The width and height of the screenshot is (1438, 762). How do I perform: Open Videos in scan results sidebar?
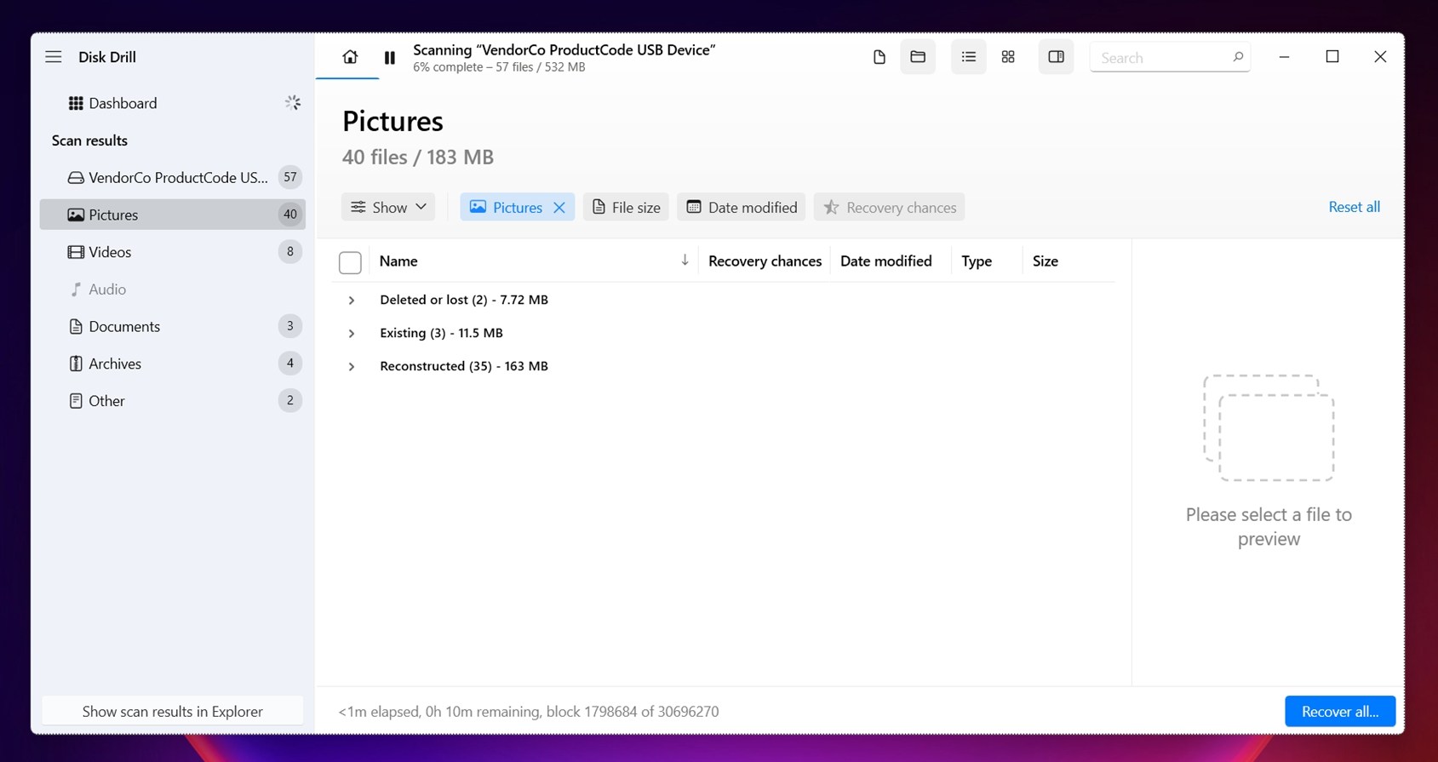point(111,252)
